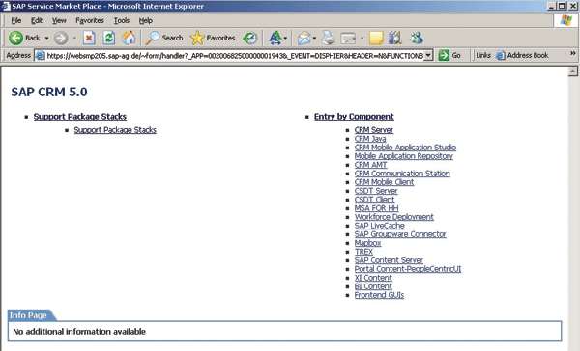Open the SAP Content Server link
580x351 pixels.
point(389,260)
